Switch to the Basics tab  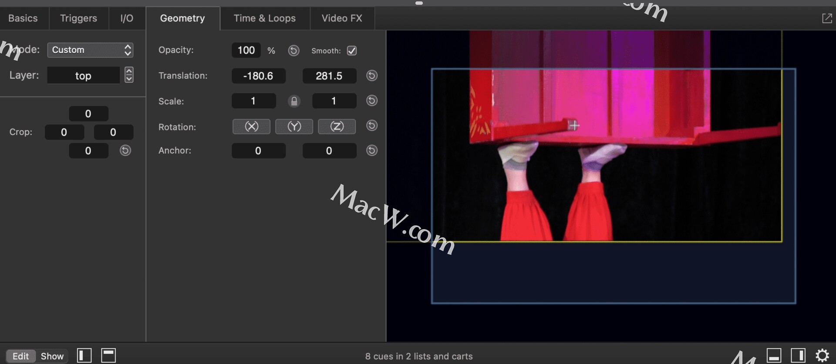coord(23,18)
